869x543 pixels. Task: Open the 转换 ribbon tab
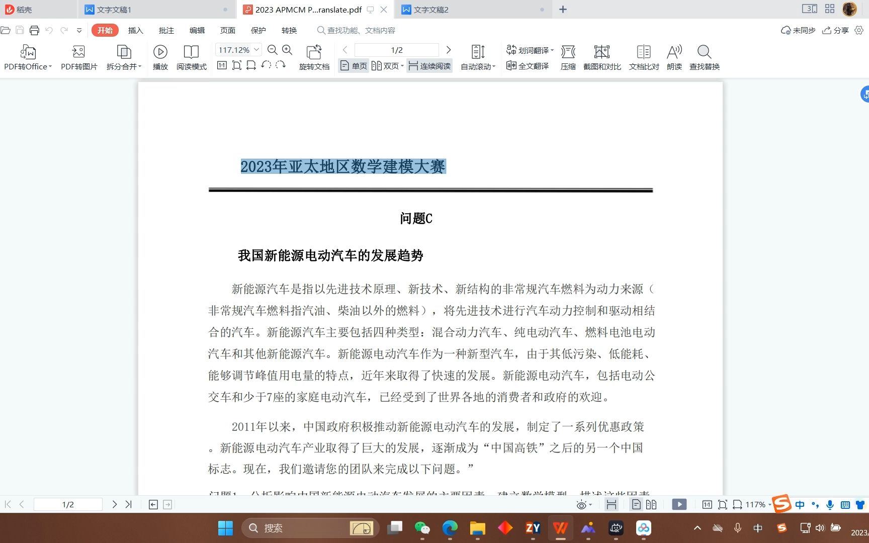coord(289,30)
